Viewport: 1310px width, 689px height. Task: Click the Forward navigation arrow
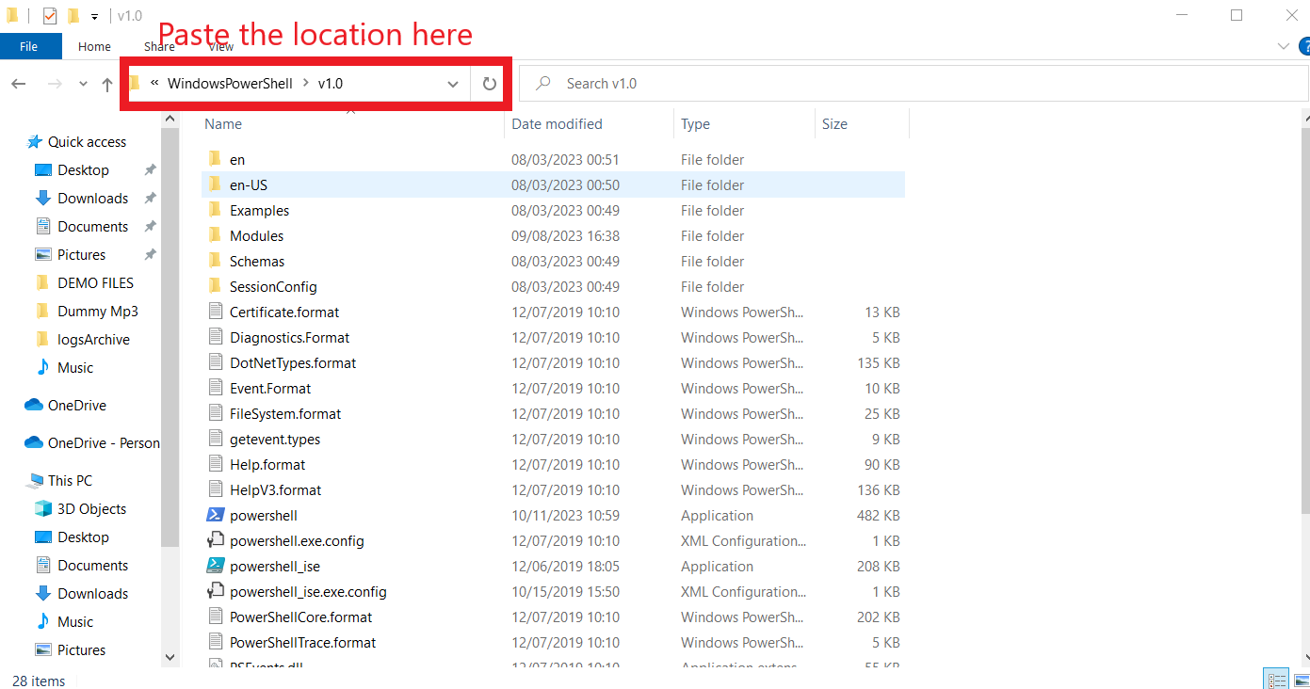tap(55, 84)
